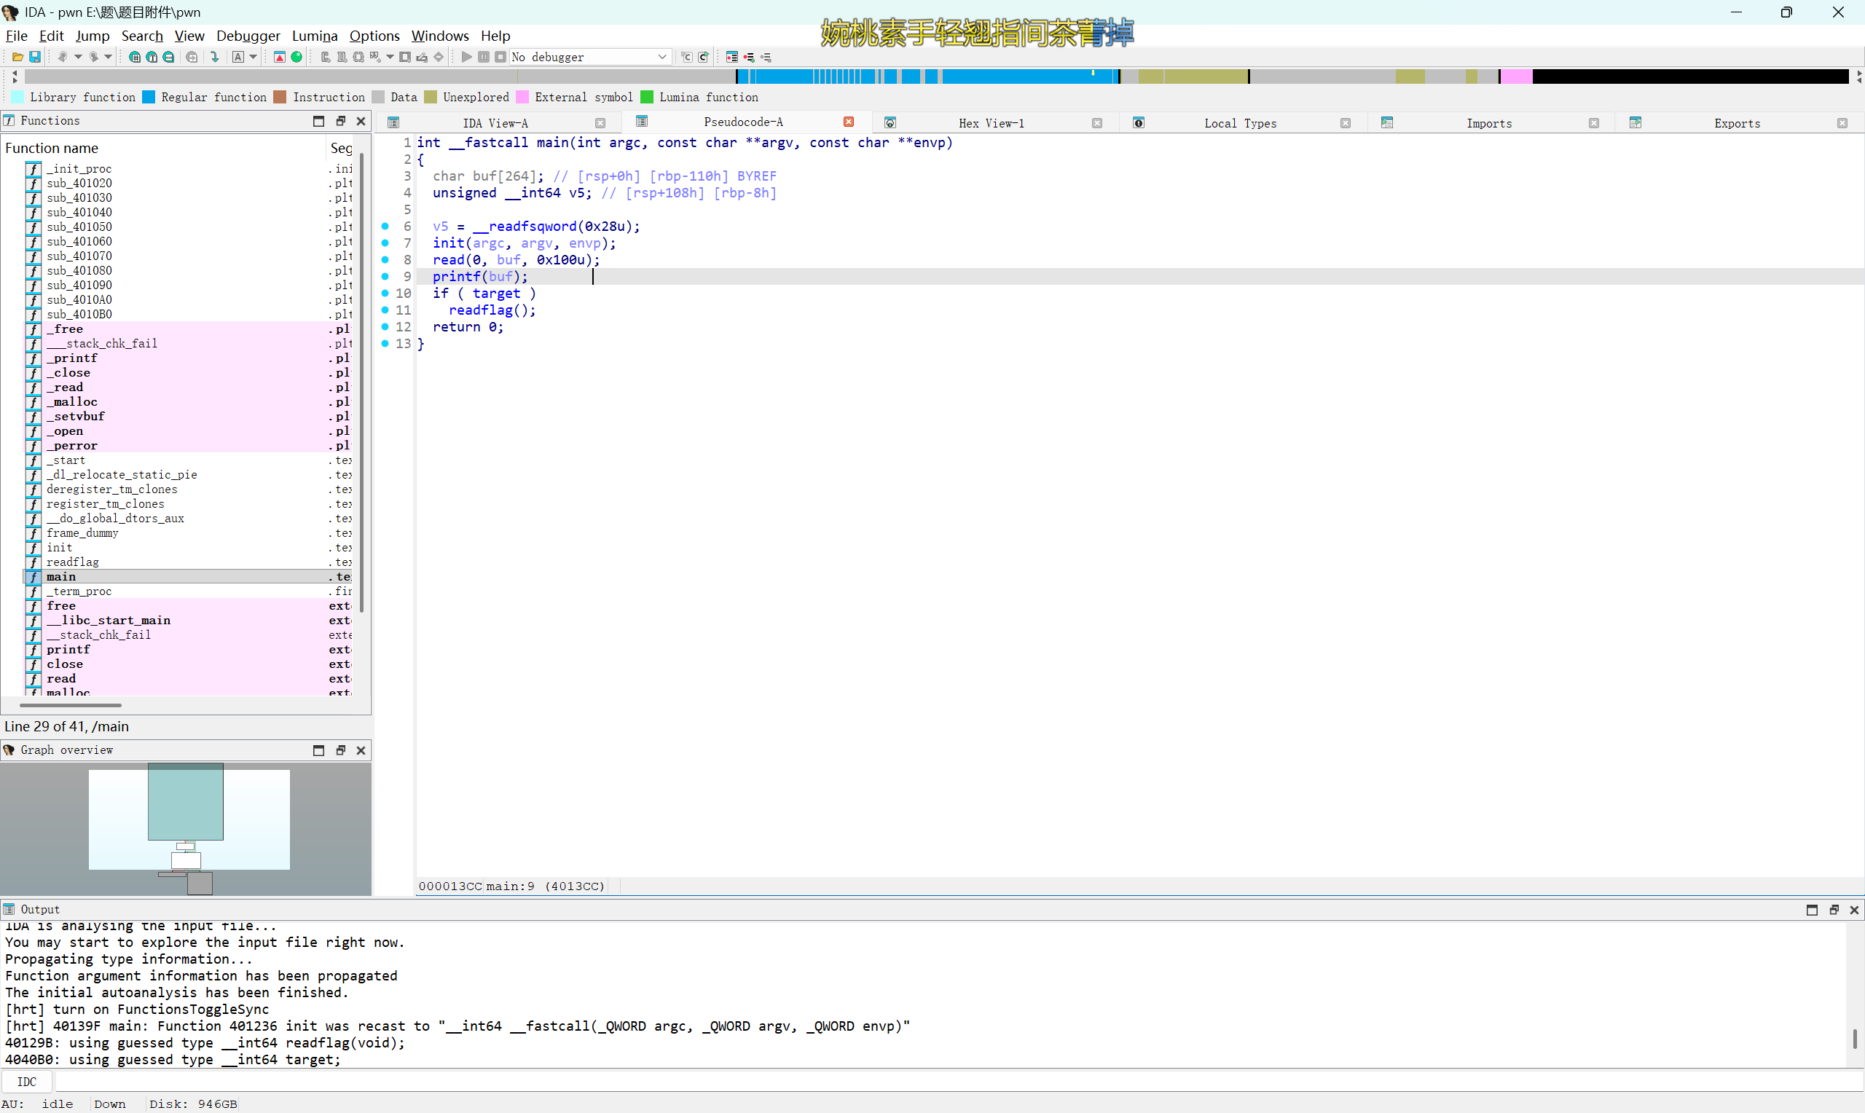Switch to the Hex View-1 tab
1865x1113 pixels.
coord(991,123)
